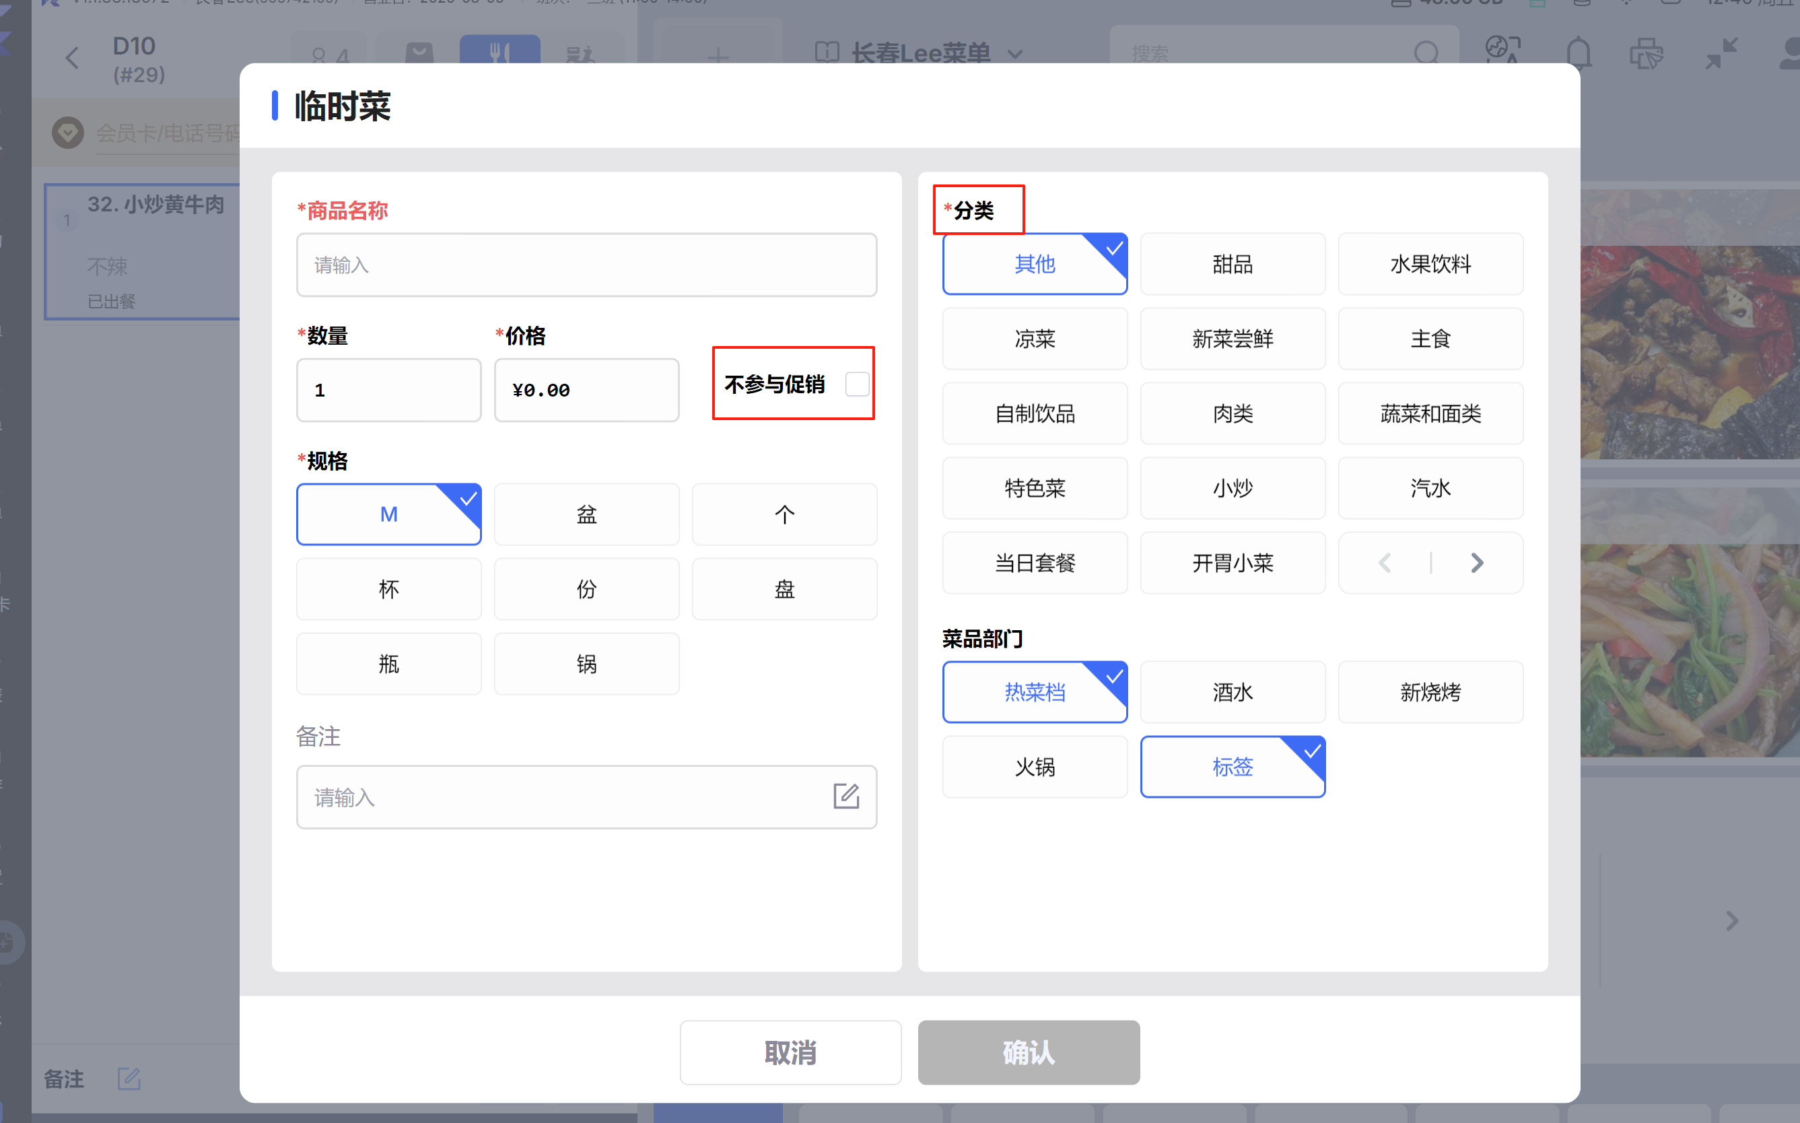Select the M specification option

tap(388, 514)
